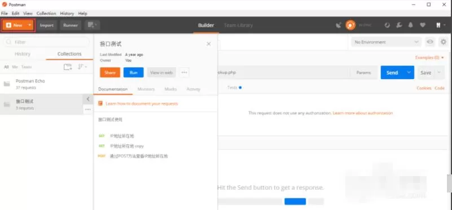Click the New button plus icon
The height and width of the screenshot is (210, 452).
(8, 25)
